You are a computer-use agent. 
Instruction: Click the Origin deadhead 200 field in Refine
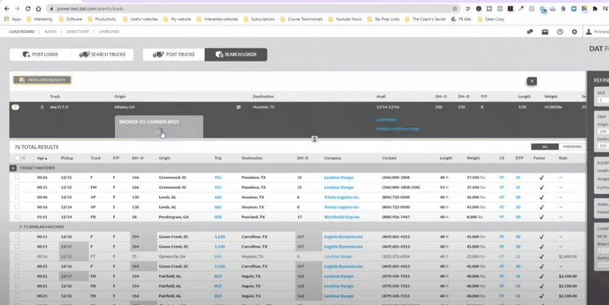(x=603, y=132)
